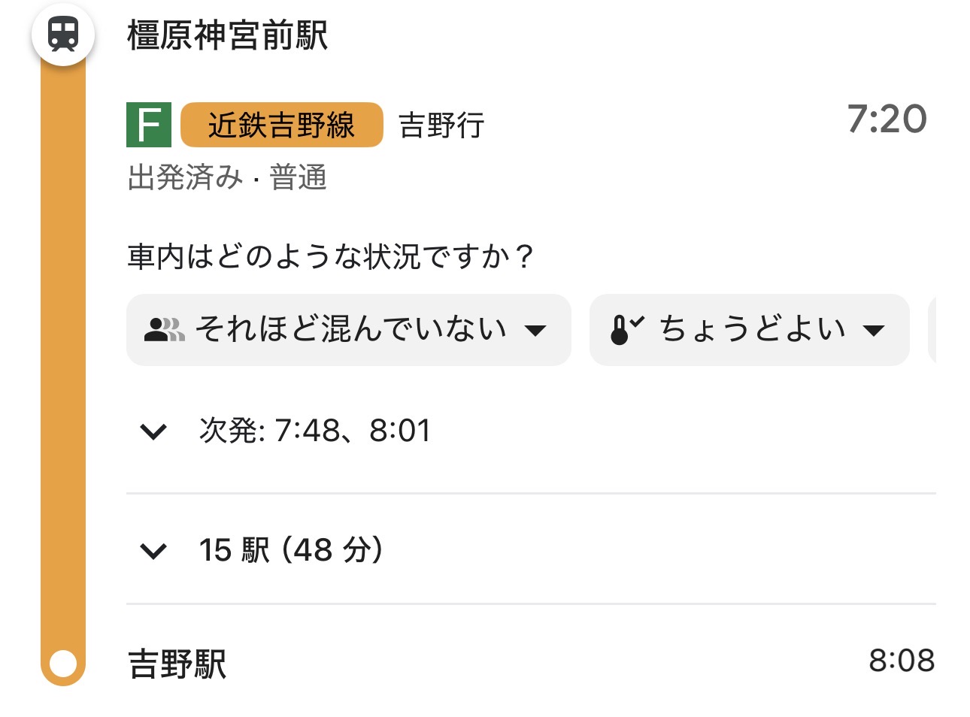
Task: Tap the 15 駅 (48 分) text
Action: tap(291, 550)
